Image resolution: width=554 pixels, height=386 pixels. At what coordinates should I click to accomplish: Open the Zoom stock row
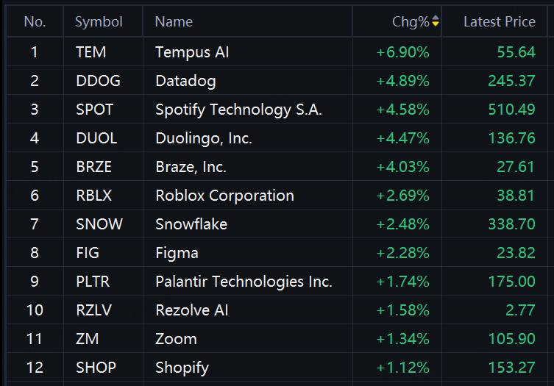pos(277,339)
